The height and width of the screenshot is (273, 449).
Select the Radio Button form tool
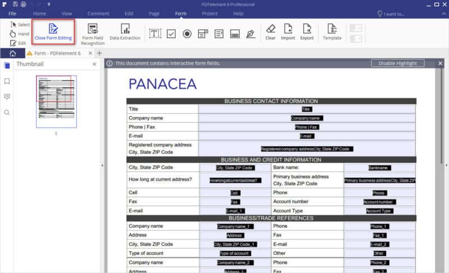click(187, 34)
